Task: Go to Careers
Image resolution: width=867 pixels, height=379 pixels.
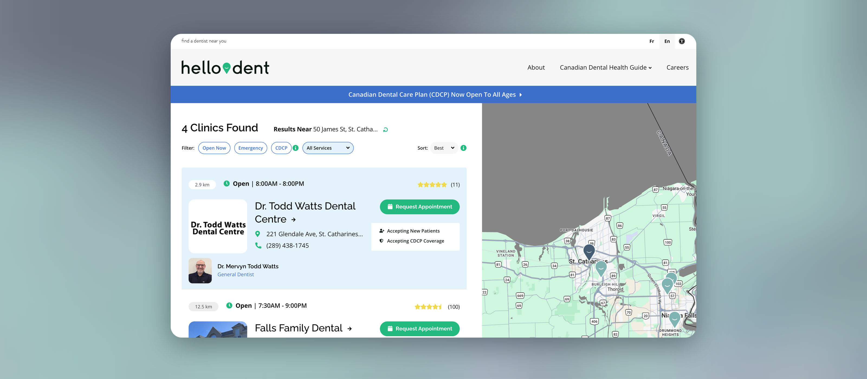Action: click(x=677, y=68)
